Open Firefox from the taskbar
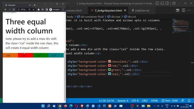 click(x=65, y=106)
